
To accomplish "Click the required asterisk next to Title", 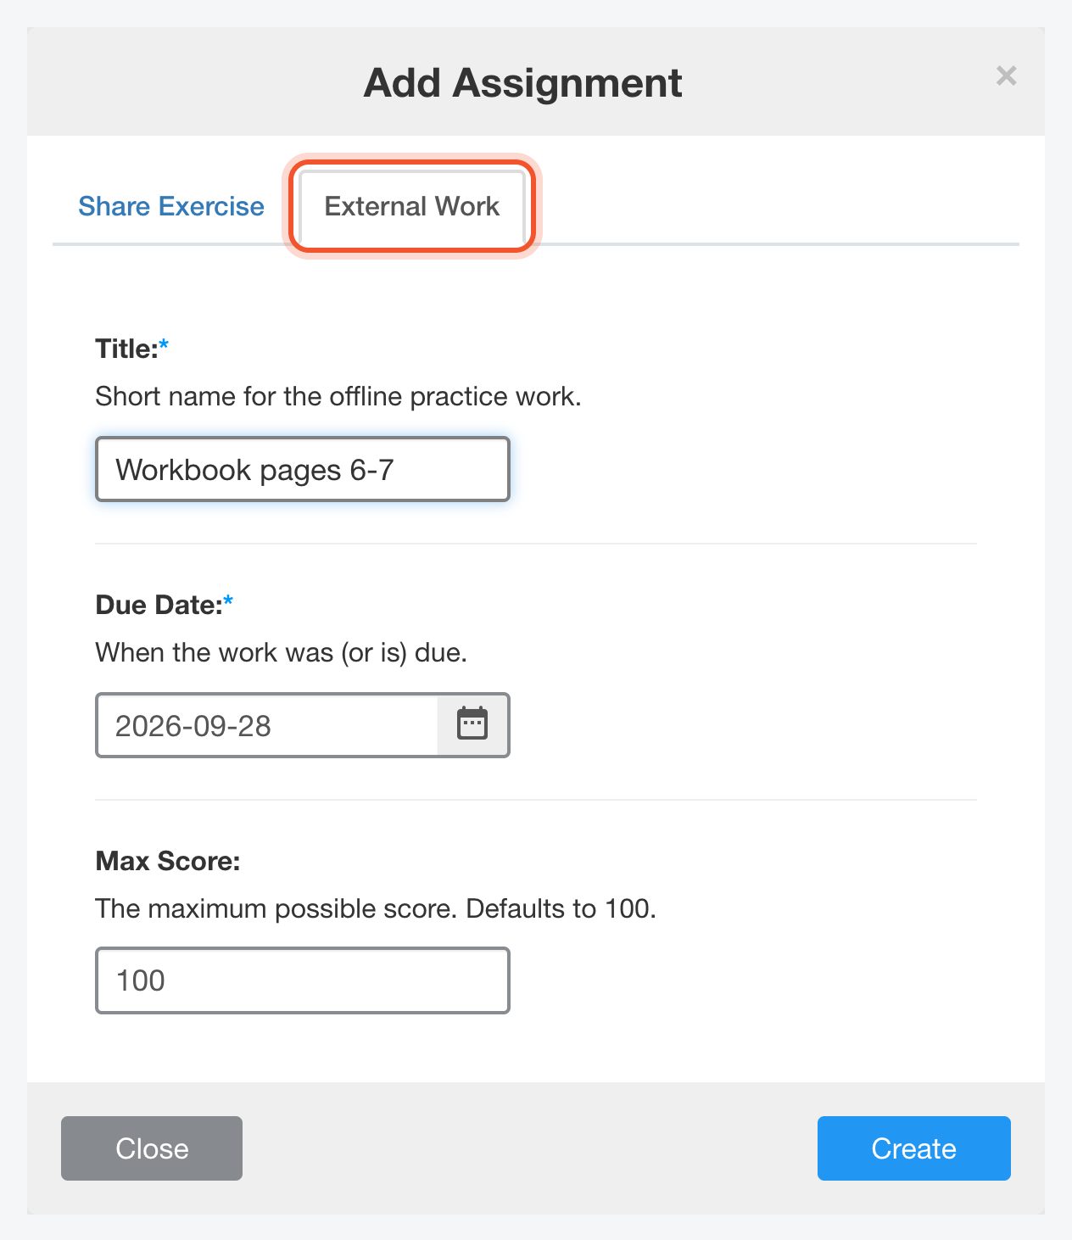I will [165, 344].
